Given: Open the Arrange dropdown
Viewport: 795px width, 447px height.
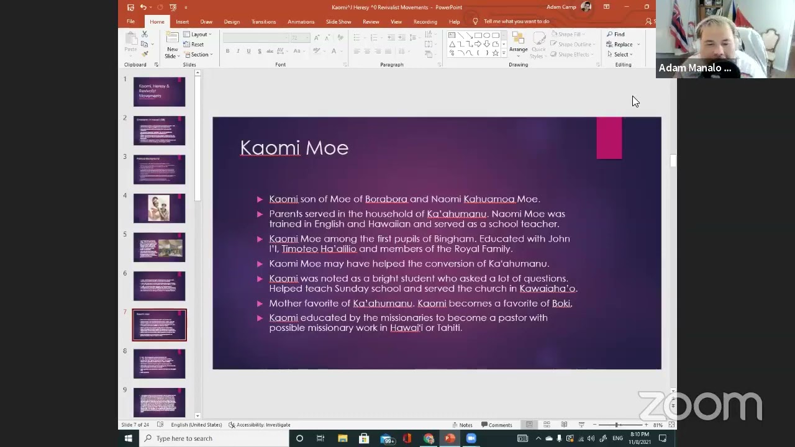Looking at the screenshot, I should 519,43.
